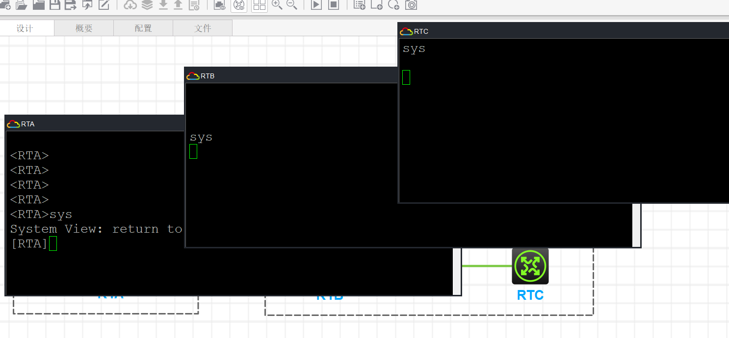The height and width of the screenshot is (338, 729).
Task: Click the save-as icon with arrow
Action: 71,5
